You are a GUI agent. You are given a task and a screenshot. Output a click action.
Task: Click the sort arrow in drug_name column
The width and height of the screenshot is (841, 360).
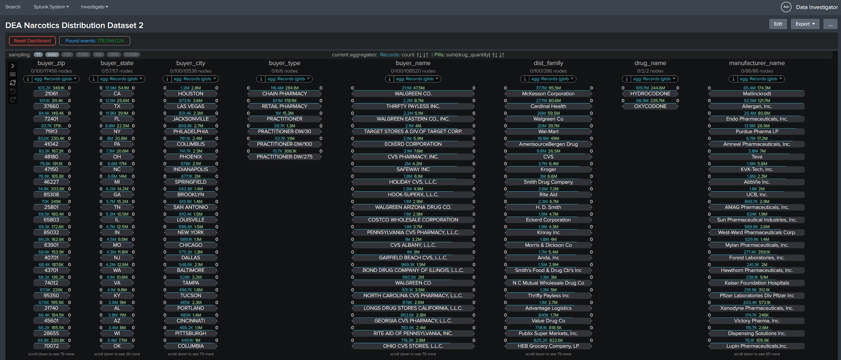[x=627, y=79]
